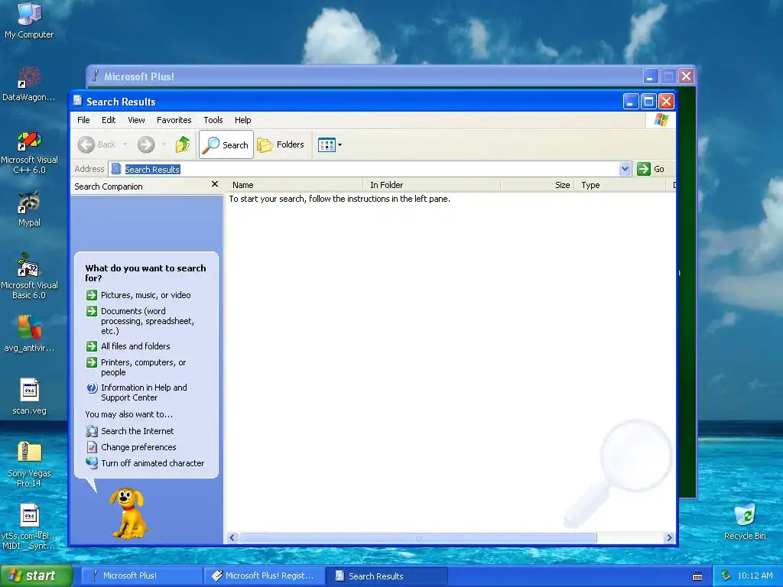Search for Documents (word processing, spreadsheet)
The width and height of the screenshot is (783, 587).
click(141, 320)
